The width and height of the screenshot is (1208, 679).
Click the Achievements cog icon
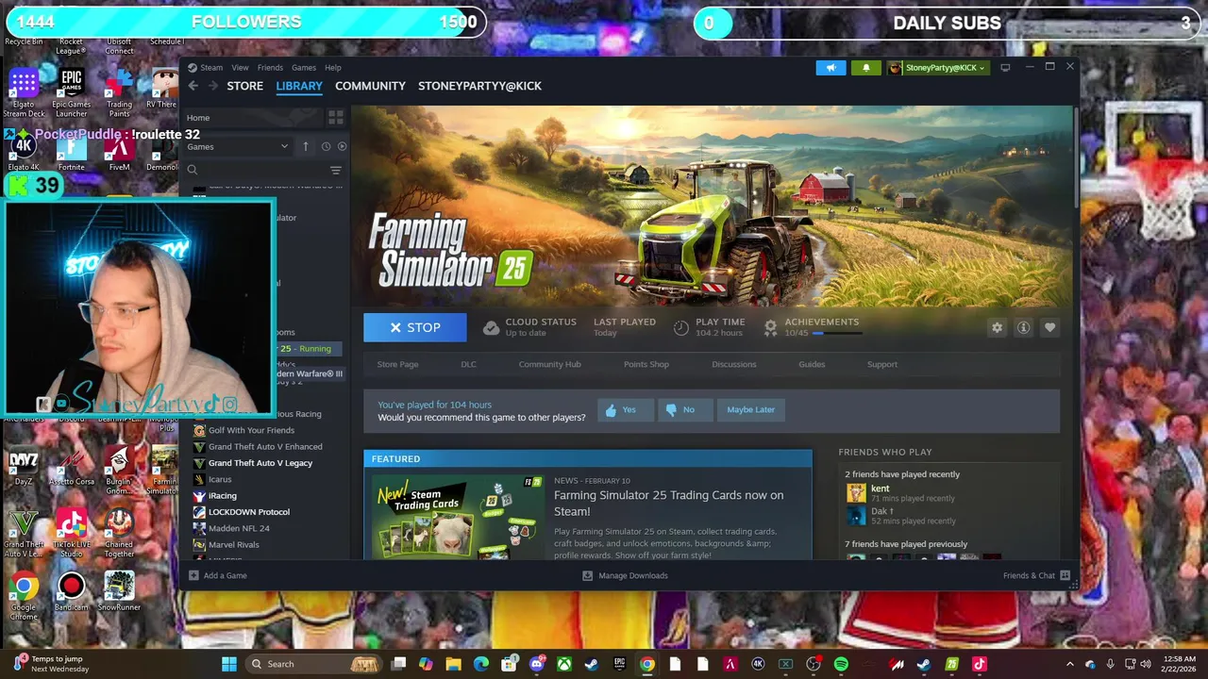click(770, 327)
